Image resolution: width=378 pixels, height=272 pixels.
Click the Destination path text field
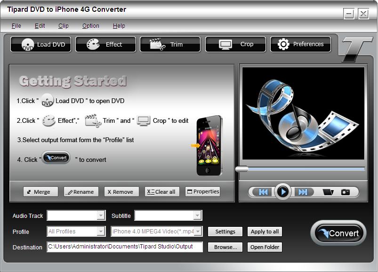coord(125,247)
